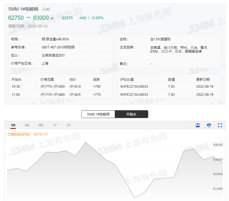Screen dimensions: 229x201
Task: Click the SMM 1#电解铜 title
Action: tap(23, 9)
